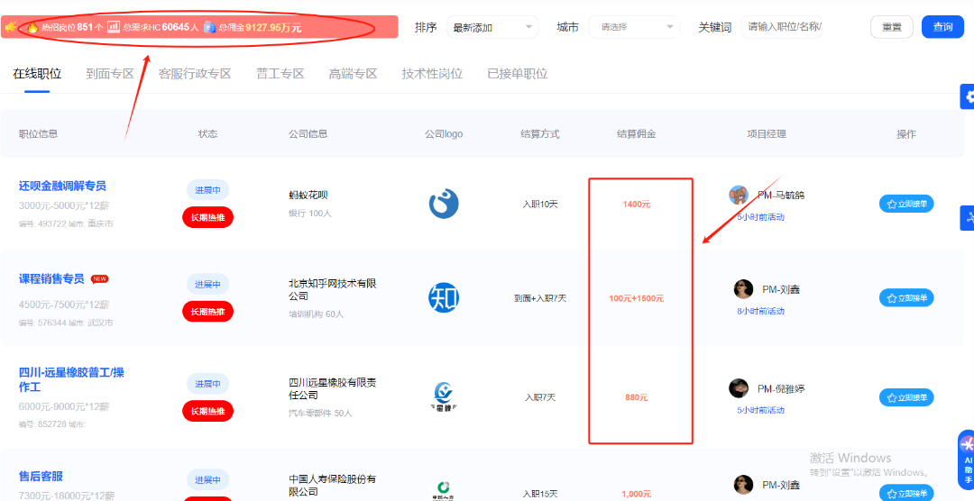Image resolution: width=974 pixels, height=501 pixels.
Task: Open the 城市 select dropdown
Action: point(634,27)
